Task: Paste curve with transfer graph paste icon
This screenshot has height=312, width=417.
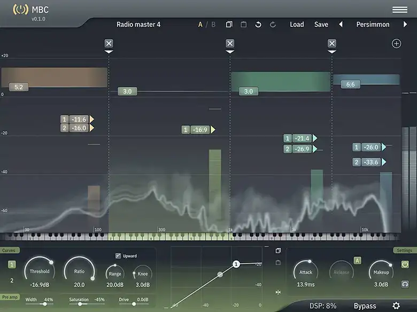Action: click(278, 262)
